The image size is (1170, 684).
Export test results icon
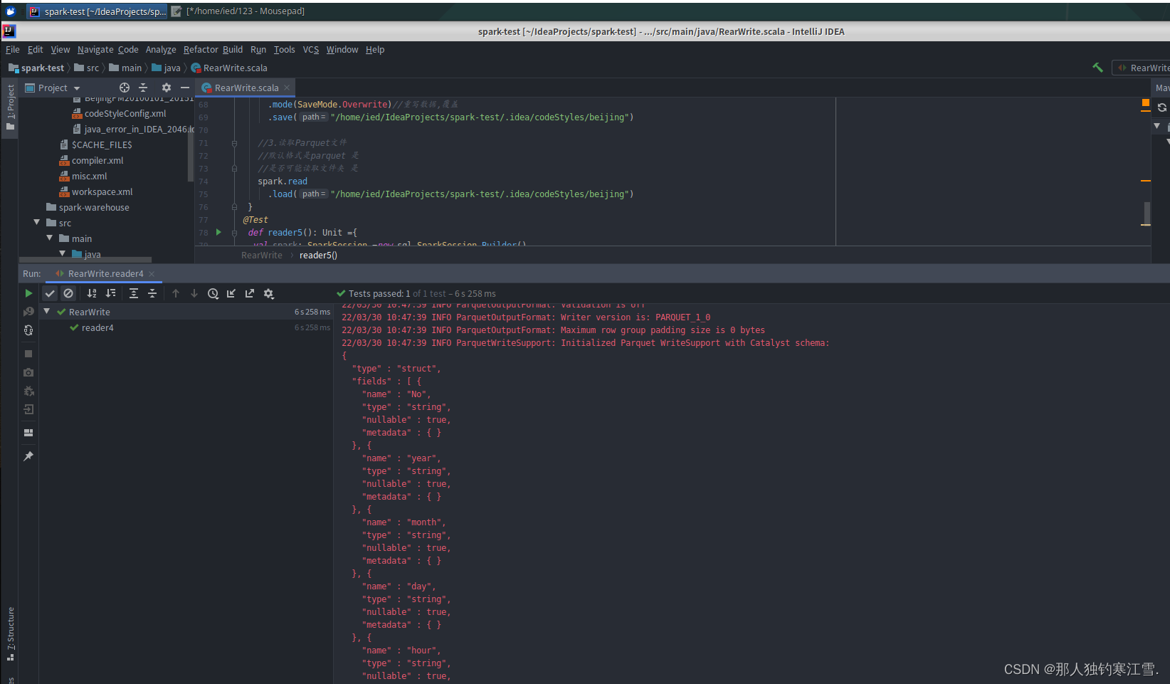[250, 293]
